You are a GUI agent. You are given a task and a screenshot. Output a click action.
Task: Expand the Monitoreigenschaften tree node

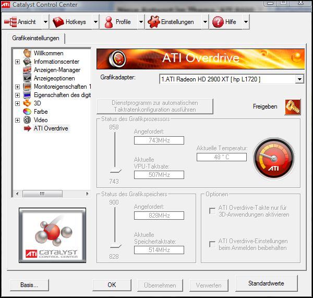pos(18,87)
